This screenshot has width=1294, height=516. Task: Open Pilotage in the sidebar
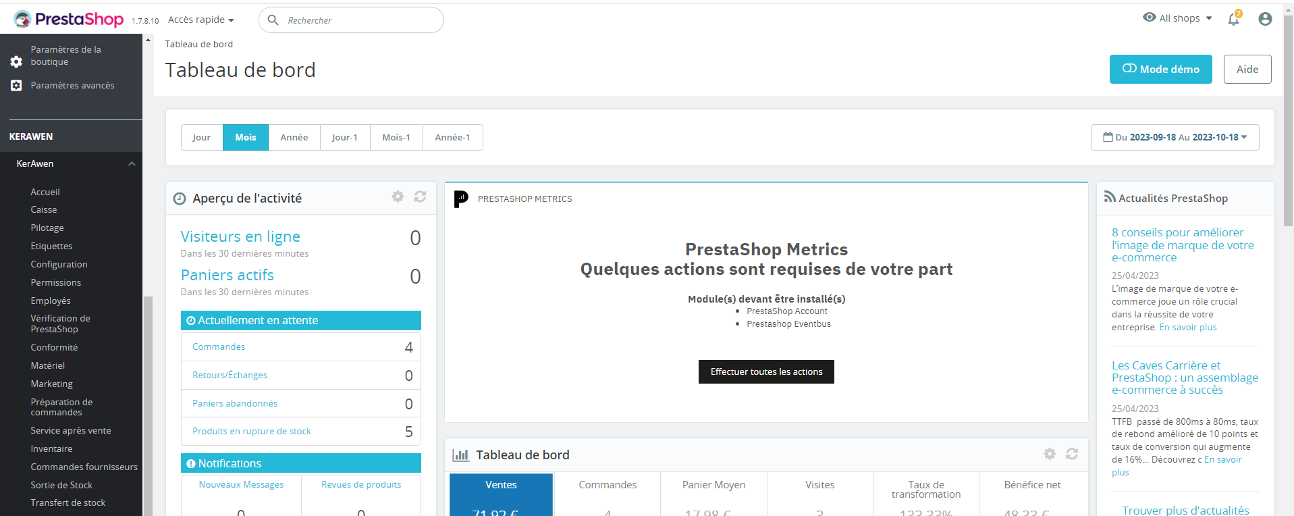[x=47, y=228]
